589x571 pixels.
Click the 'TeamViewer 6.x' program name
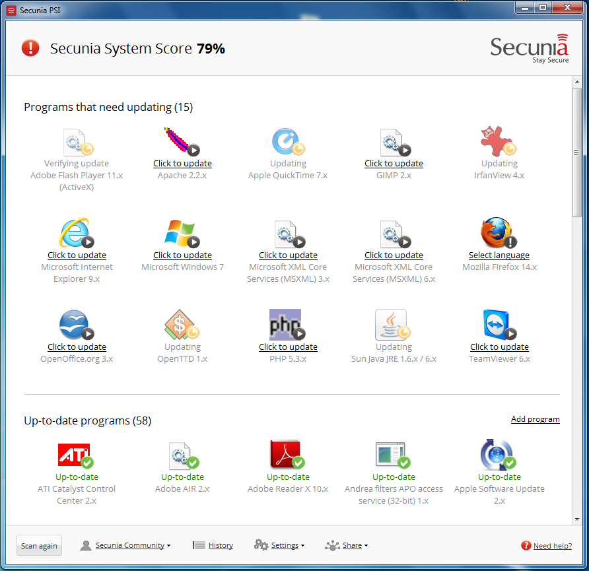click(x=500, y=359)
